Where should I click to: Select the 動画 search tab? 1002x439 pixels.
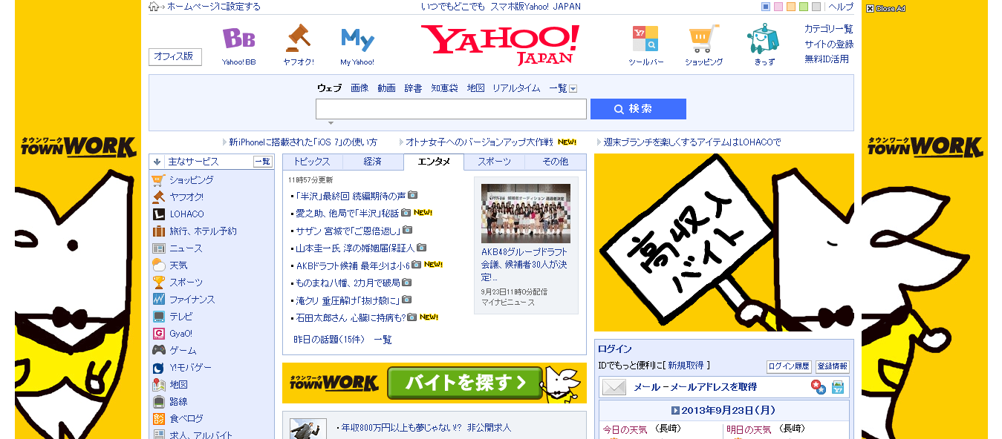click(386, 88)
